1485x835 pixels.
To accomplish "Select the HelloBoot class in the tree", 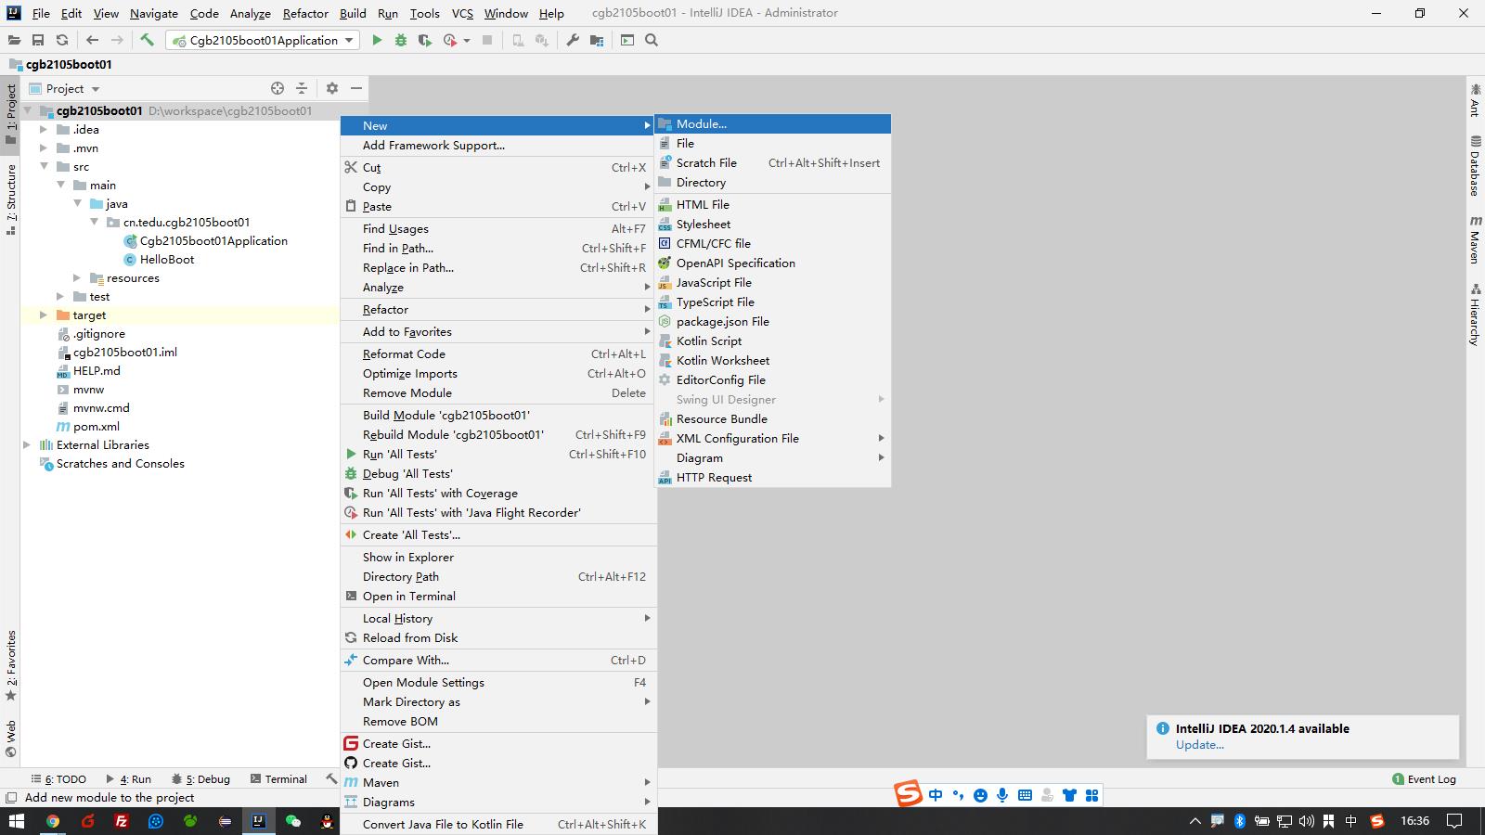I will click(167, 260).
